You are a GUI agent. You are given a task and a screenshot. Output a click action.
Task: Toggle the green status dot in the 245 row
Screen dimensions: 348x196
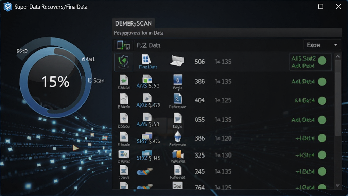pos(322,171)
